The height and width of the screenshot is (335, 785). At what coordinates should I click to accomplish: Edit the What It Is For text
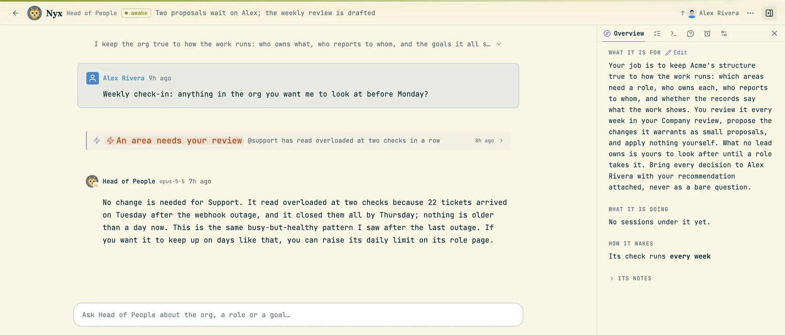[676, 52]
